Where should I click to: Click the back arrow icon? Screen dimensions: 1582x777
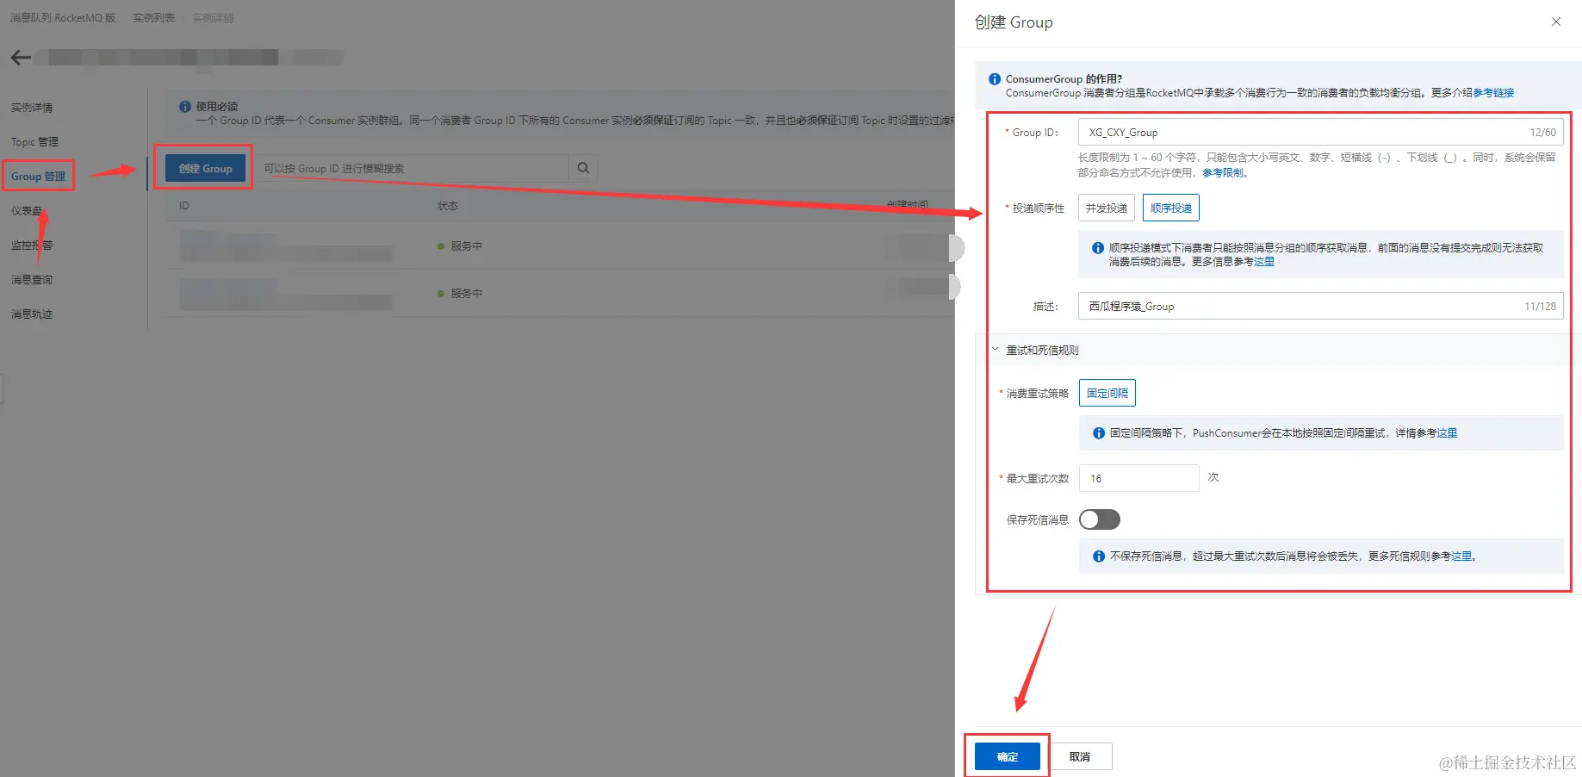point(21,58)
